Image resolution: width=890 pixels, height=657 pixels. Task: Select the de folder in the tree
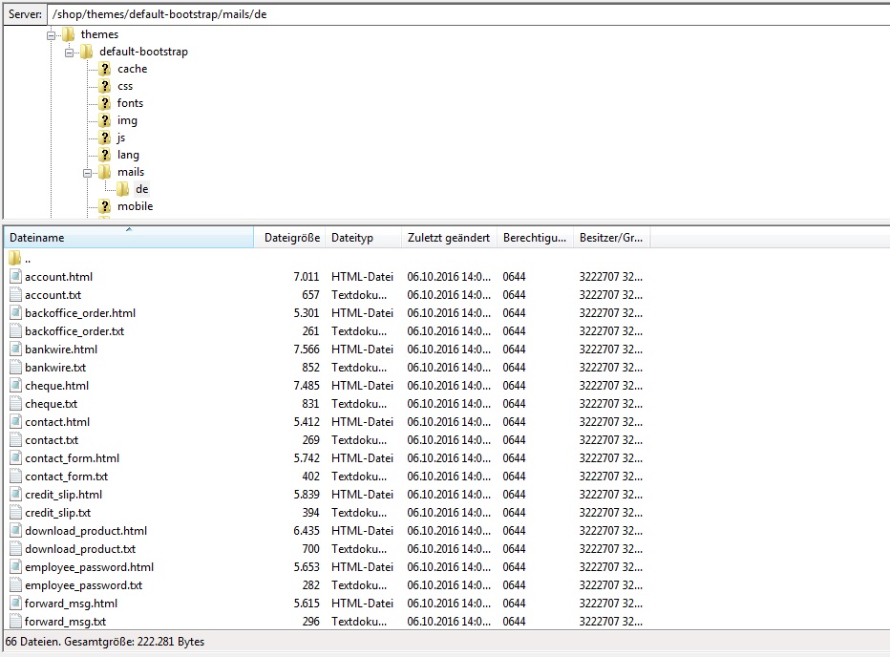[x=142, y=189]
